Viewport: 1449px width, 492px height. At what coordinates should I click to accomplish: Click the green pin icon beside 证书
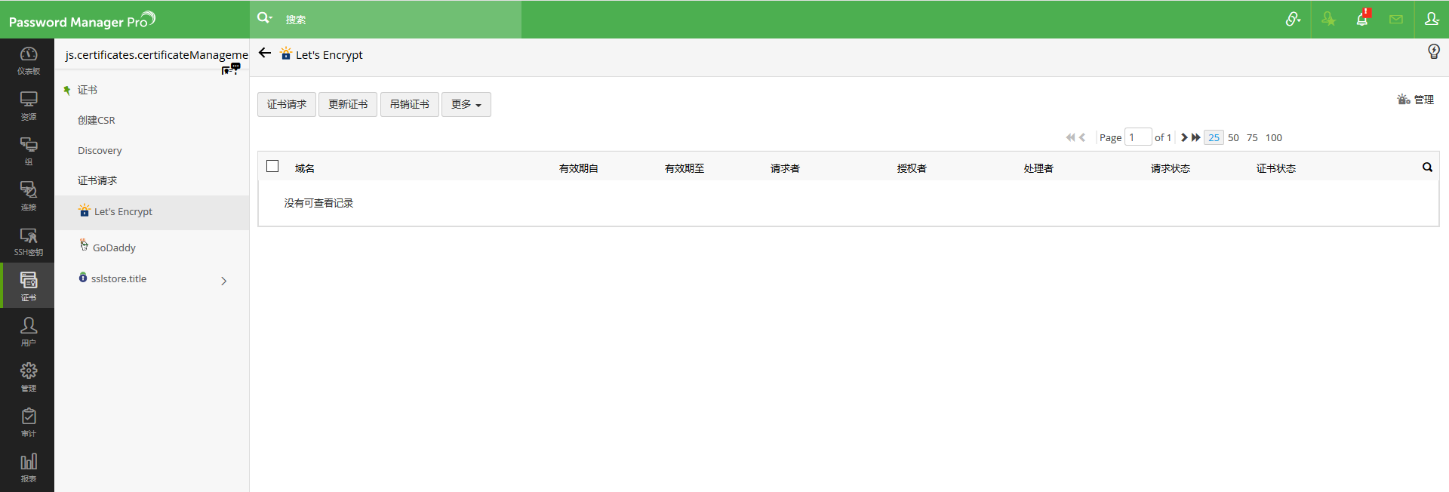click(67, 91)
